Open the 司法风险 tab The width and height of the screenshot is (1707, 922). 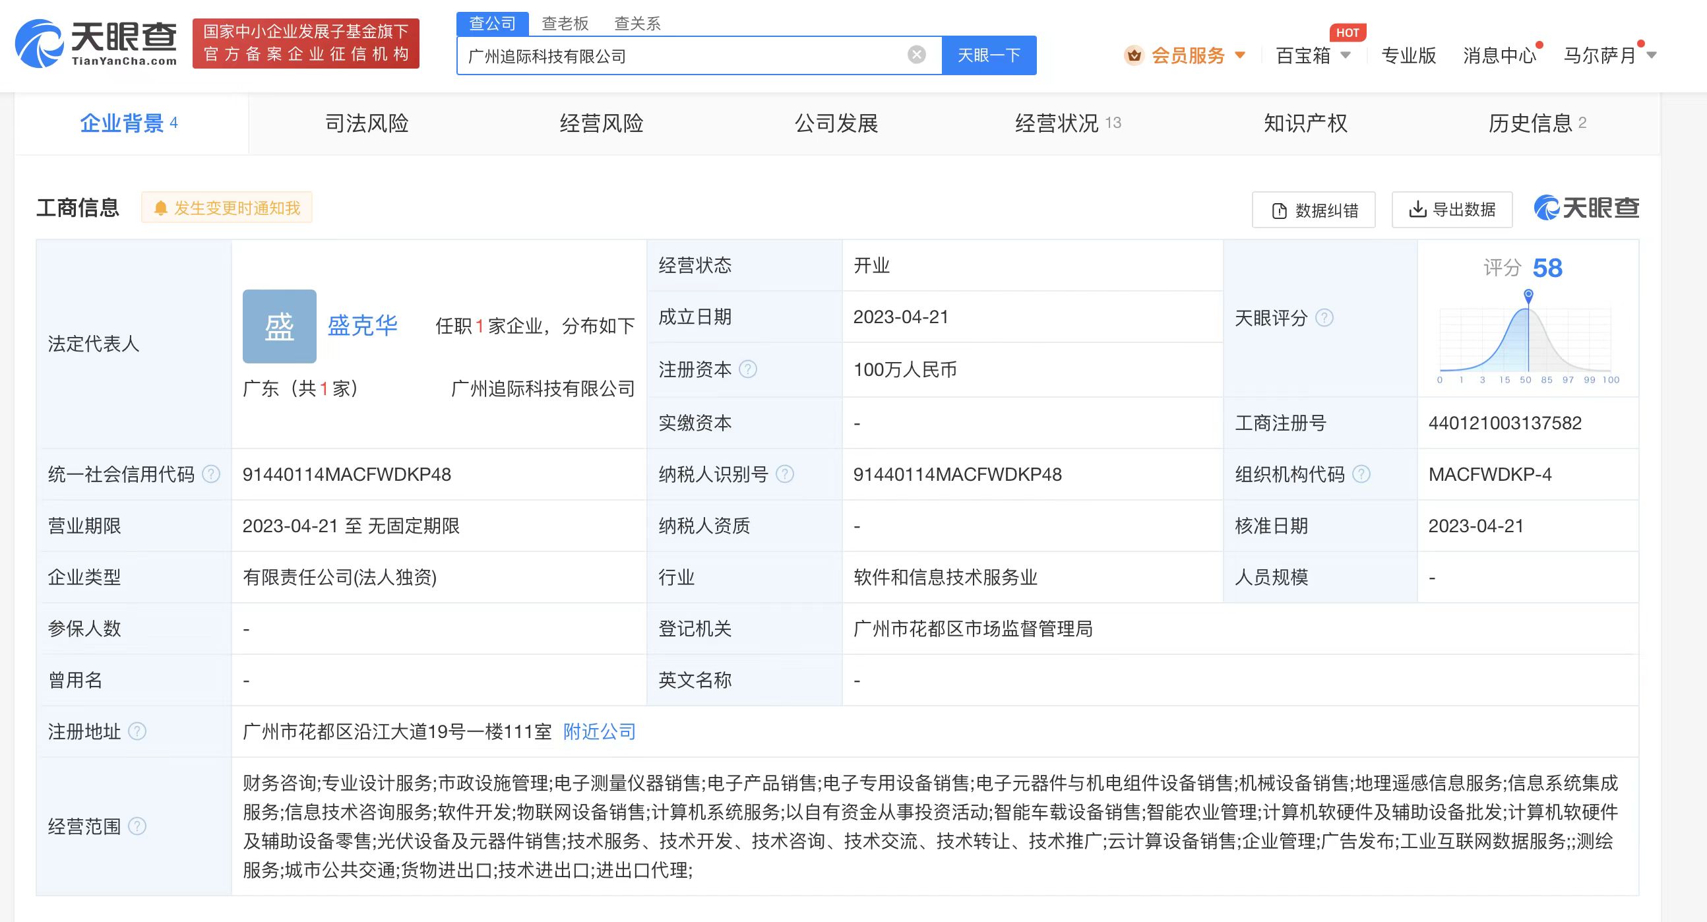tap(367, 123)
